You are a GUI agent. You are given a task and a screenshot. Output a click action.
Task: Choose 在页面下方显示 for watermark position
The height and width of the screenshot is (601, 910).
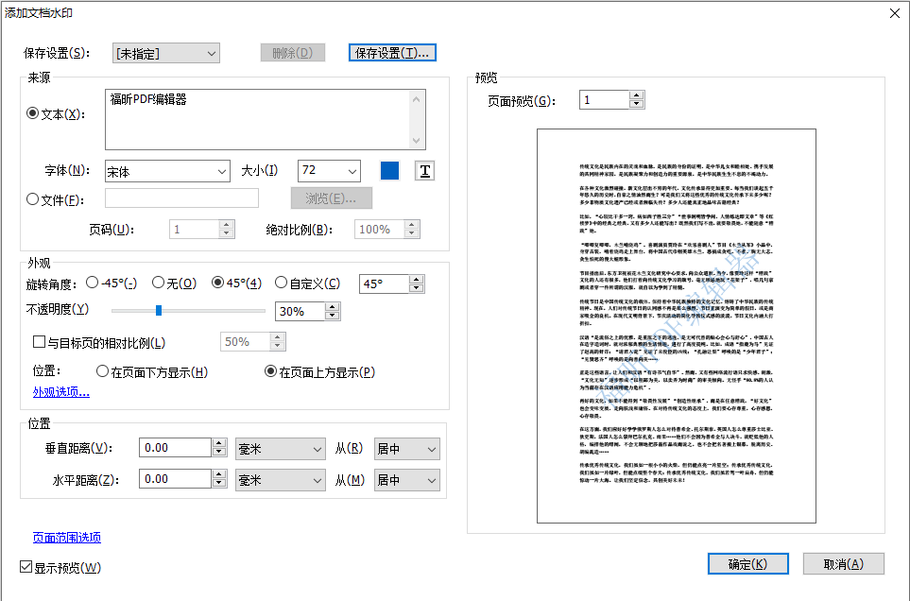point(103,371)
